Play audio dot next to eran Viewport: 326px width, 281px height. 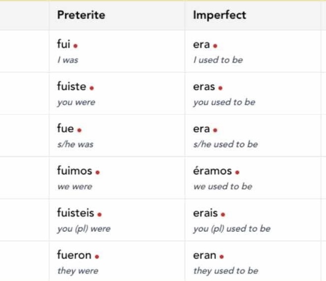click(x=222, y=257)
